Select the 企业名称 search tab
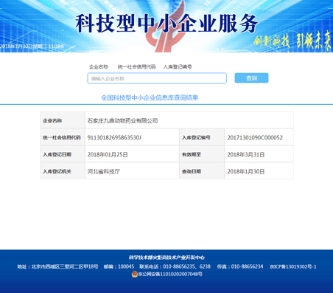This screenshot has width=333, height=293. [99, 66]
